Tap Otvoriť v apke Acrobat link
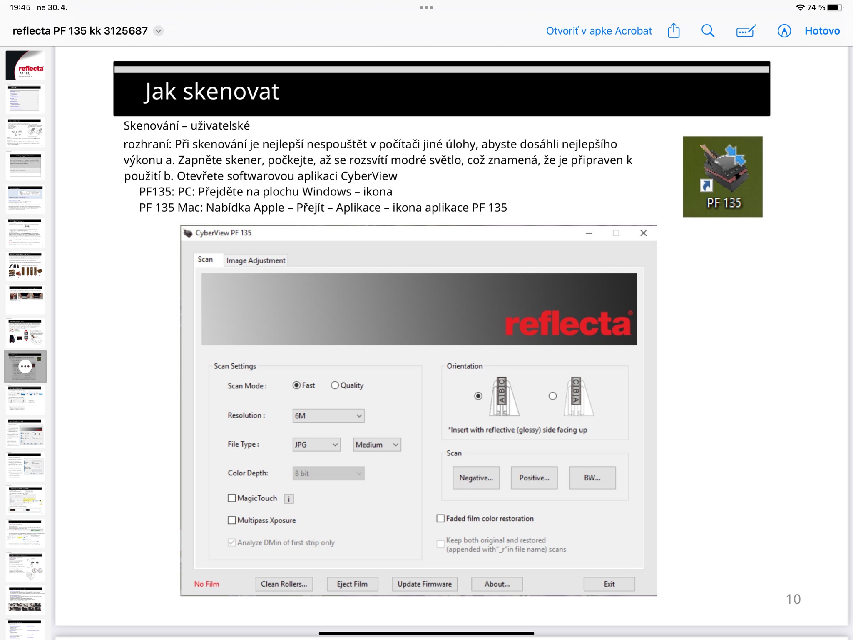 (x=599, y=31)
